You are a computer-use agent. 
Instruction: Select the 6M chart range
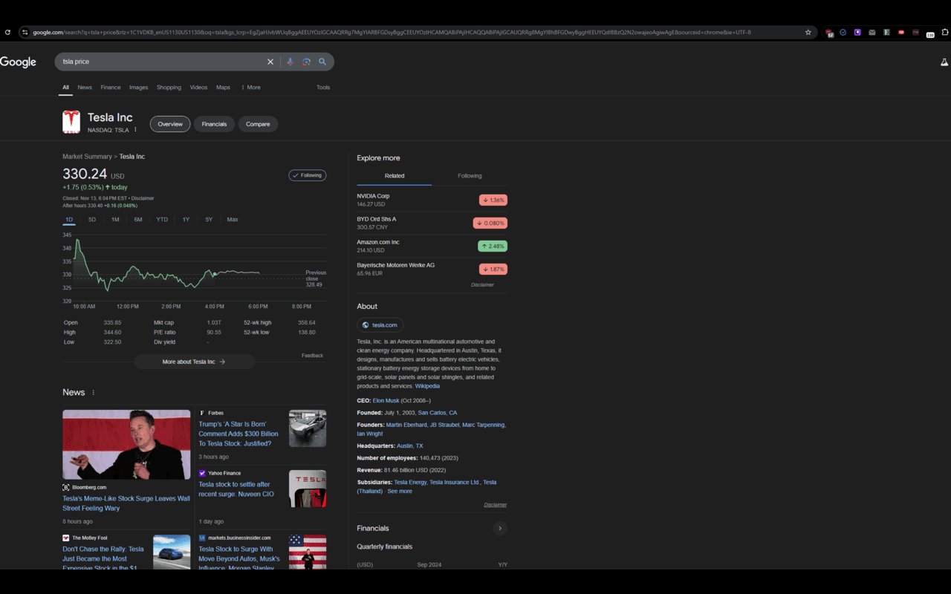tap(138, 220)
